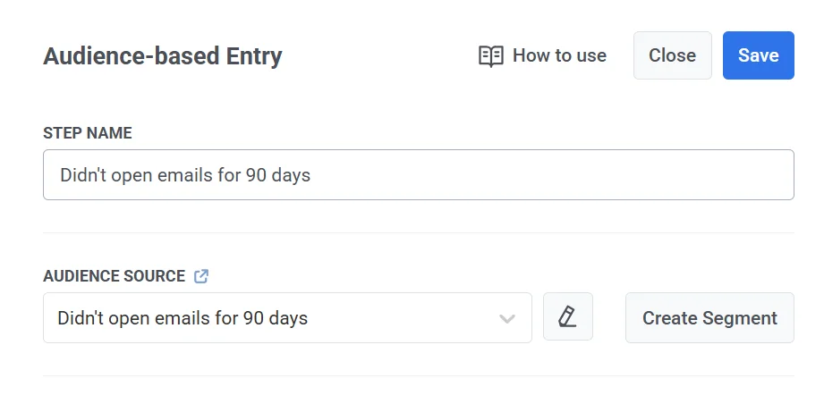Click the 'How to use' text label
This screenshot has width=824, height=404.
559,55
